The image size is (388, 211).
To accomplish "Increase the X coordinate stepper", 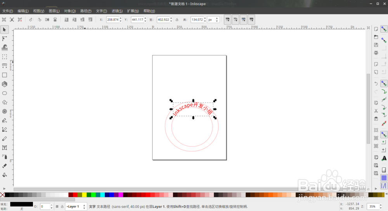I will 121,18.
